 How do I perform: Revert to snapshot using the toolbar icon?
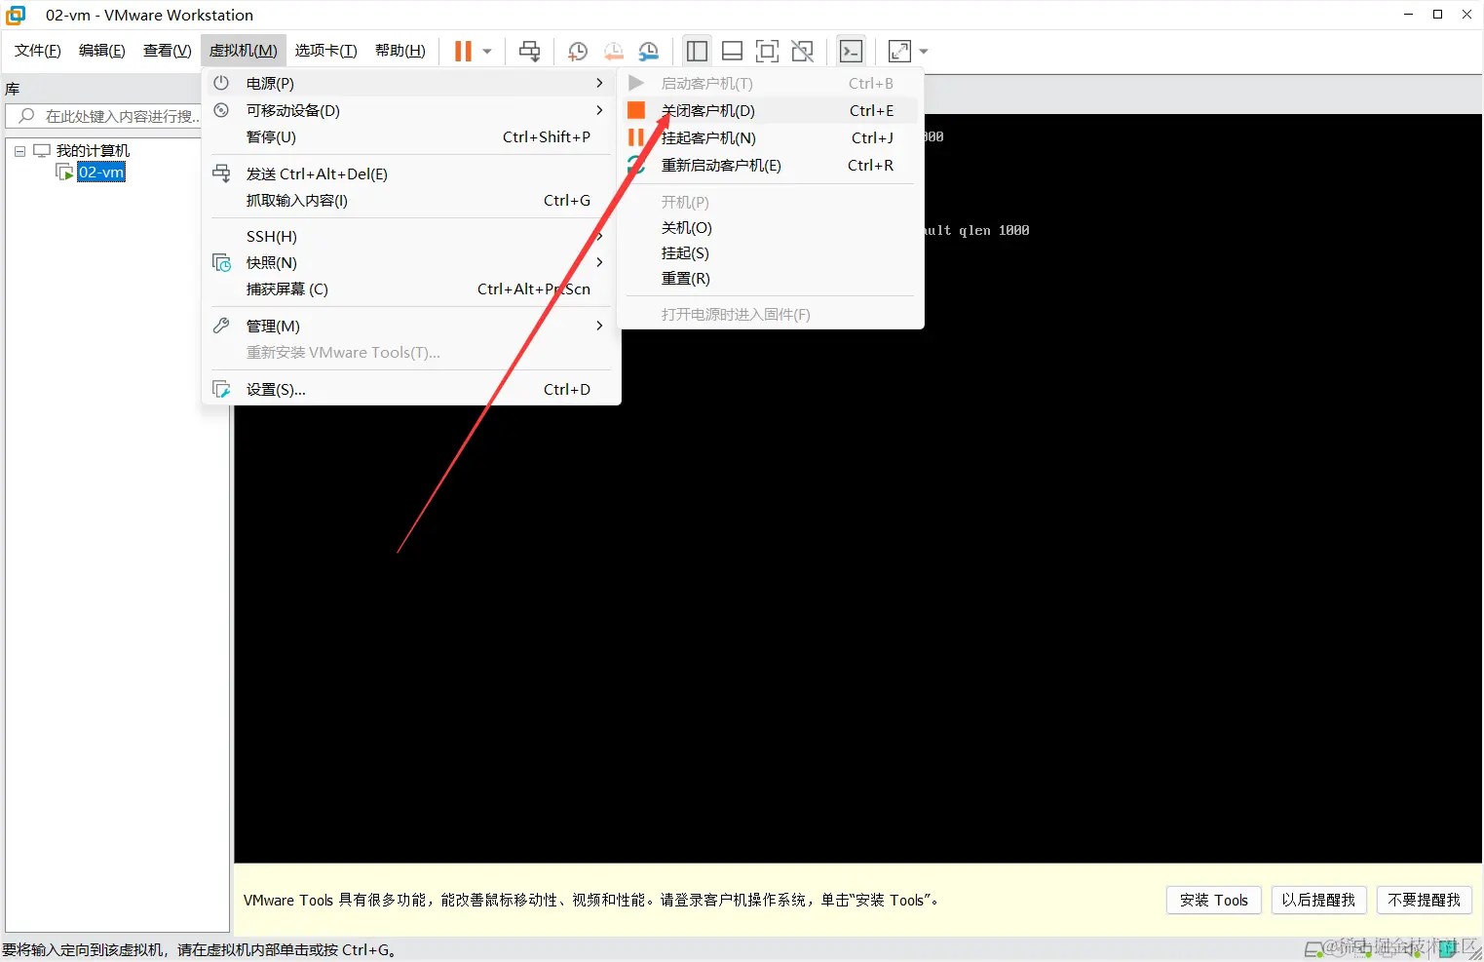[613, 51]
